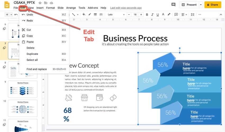Click the three-dot More toolbar options
This screenshot has width=225, height=132.
click(x=200, y=15)
